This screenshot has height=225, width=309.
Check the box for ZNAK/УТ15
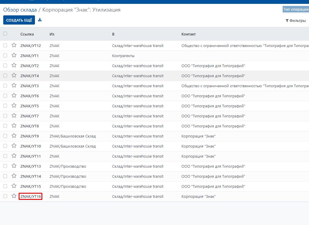coord(5,186)
